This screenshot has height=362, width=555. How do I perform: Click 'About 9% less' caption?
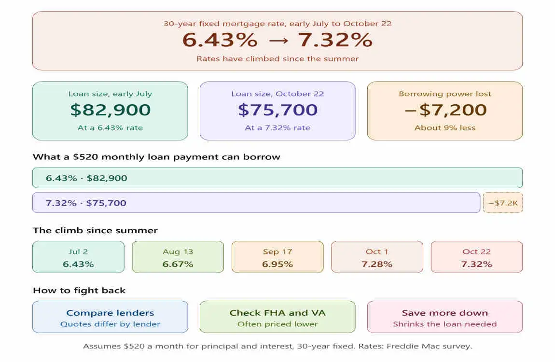445,128
